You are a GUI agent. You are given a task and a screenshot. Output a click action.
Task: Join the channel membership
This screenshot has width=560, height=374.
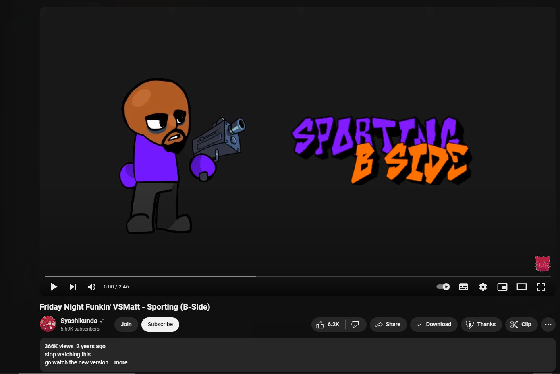(x=126, y=325)
